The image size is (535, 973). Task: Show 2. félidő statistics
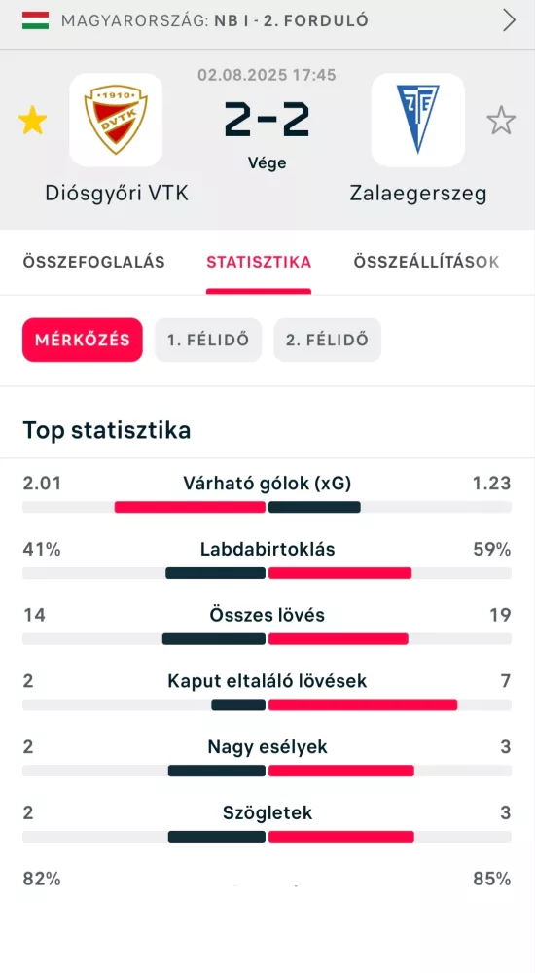tap(327, 340)
